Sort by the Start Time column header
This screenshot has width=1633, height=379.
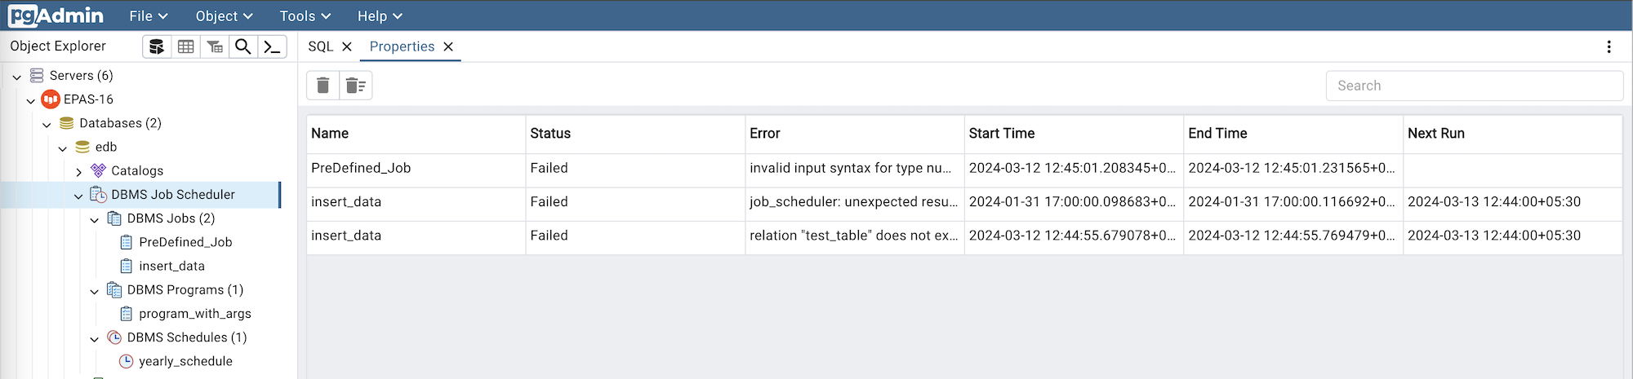[1001, 134]
